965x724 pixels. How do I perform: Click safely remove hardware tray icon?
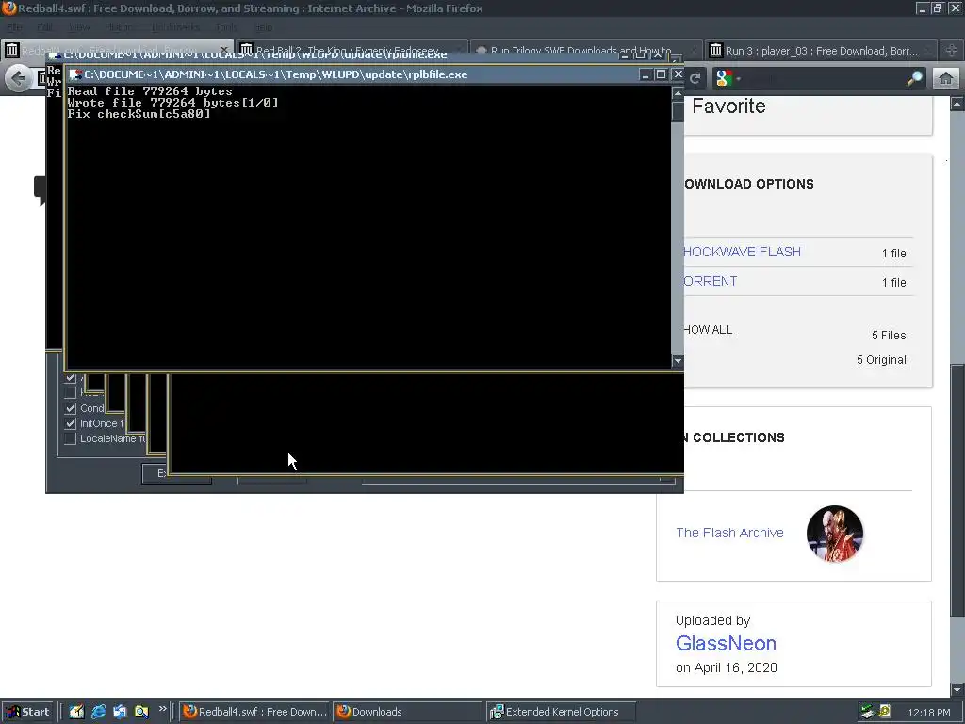pyautogui.click(x=868, y=712)
